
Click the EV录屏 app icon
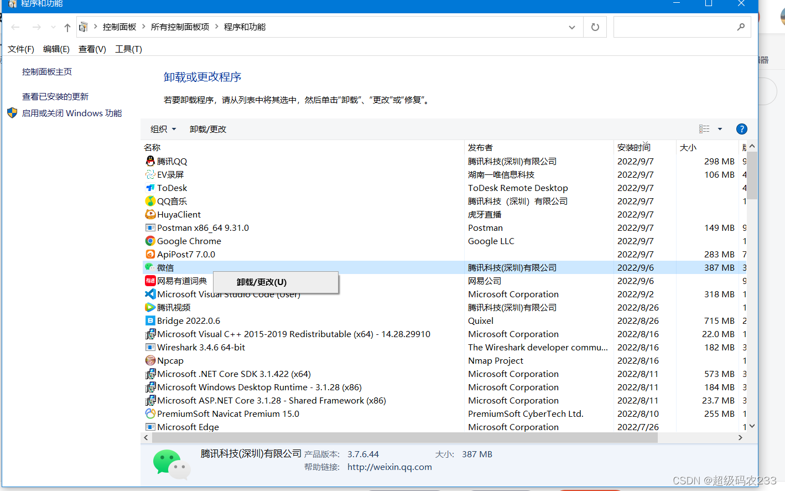click(x=150, y=174)
